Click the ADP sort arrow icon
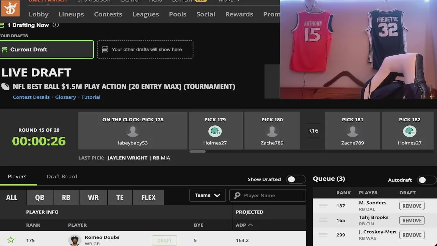The image size is (437, 246). tap(250, 225)
